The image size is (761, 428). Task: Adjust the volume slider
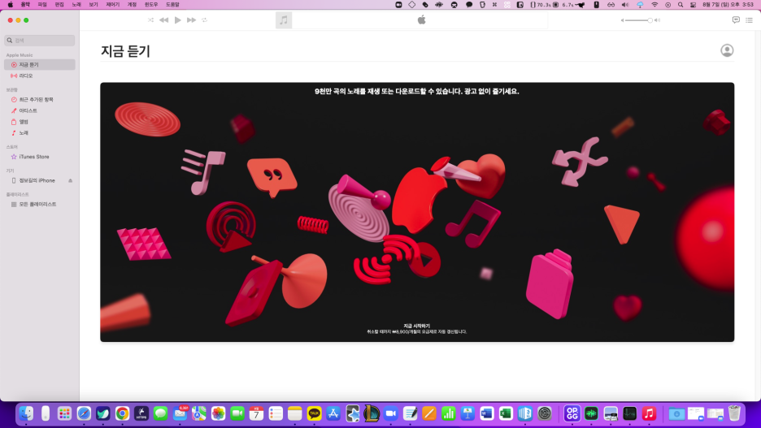tap(640, 20)
